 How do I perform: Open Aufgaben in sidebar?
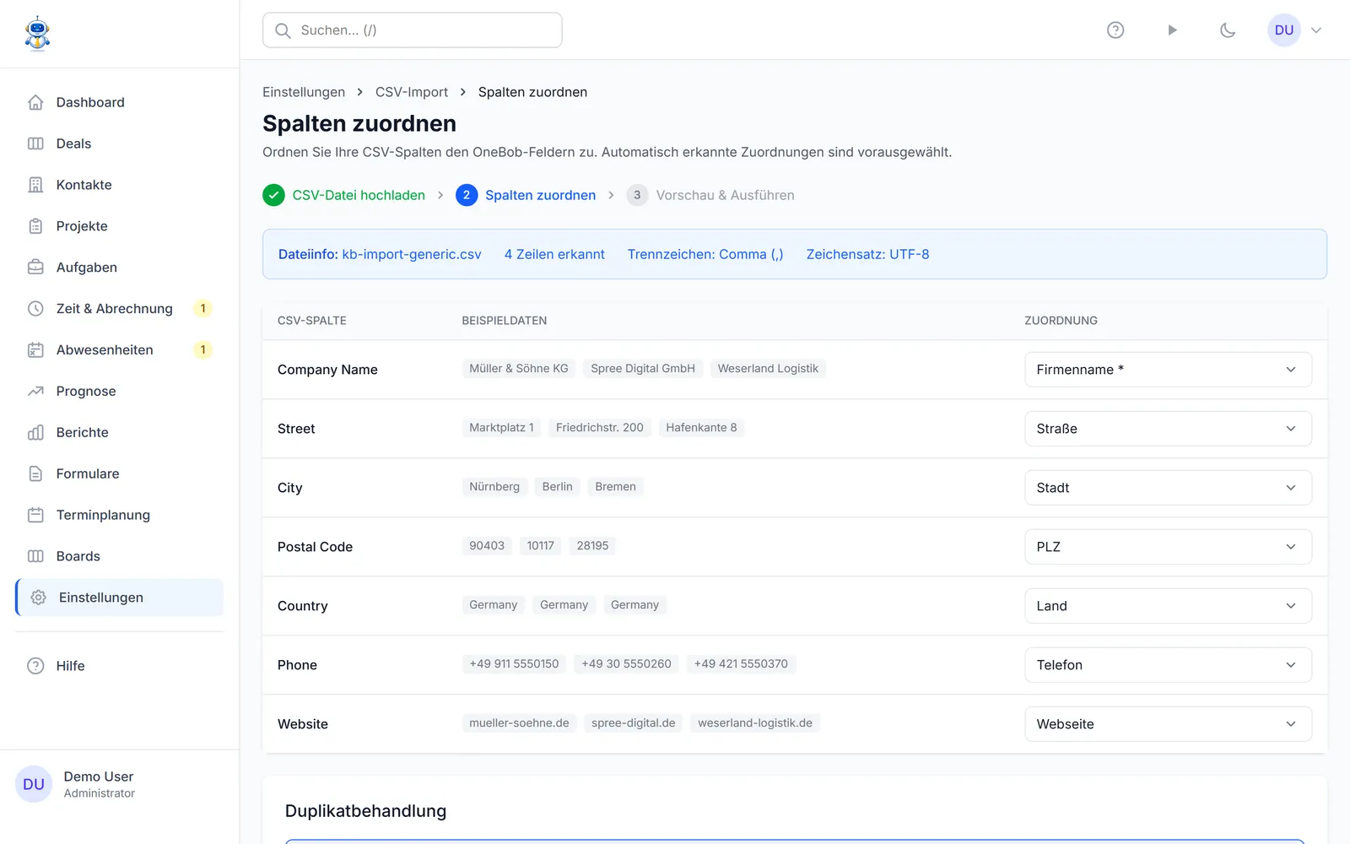[x=119, y=268]
